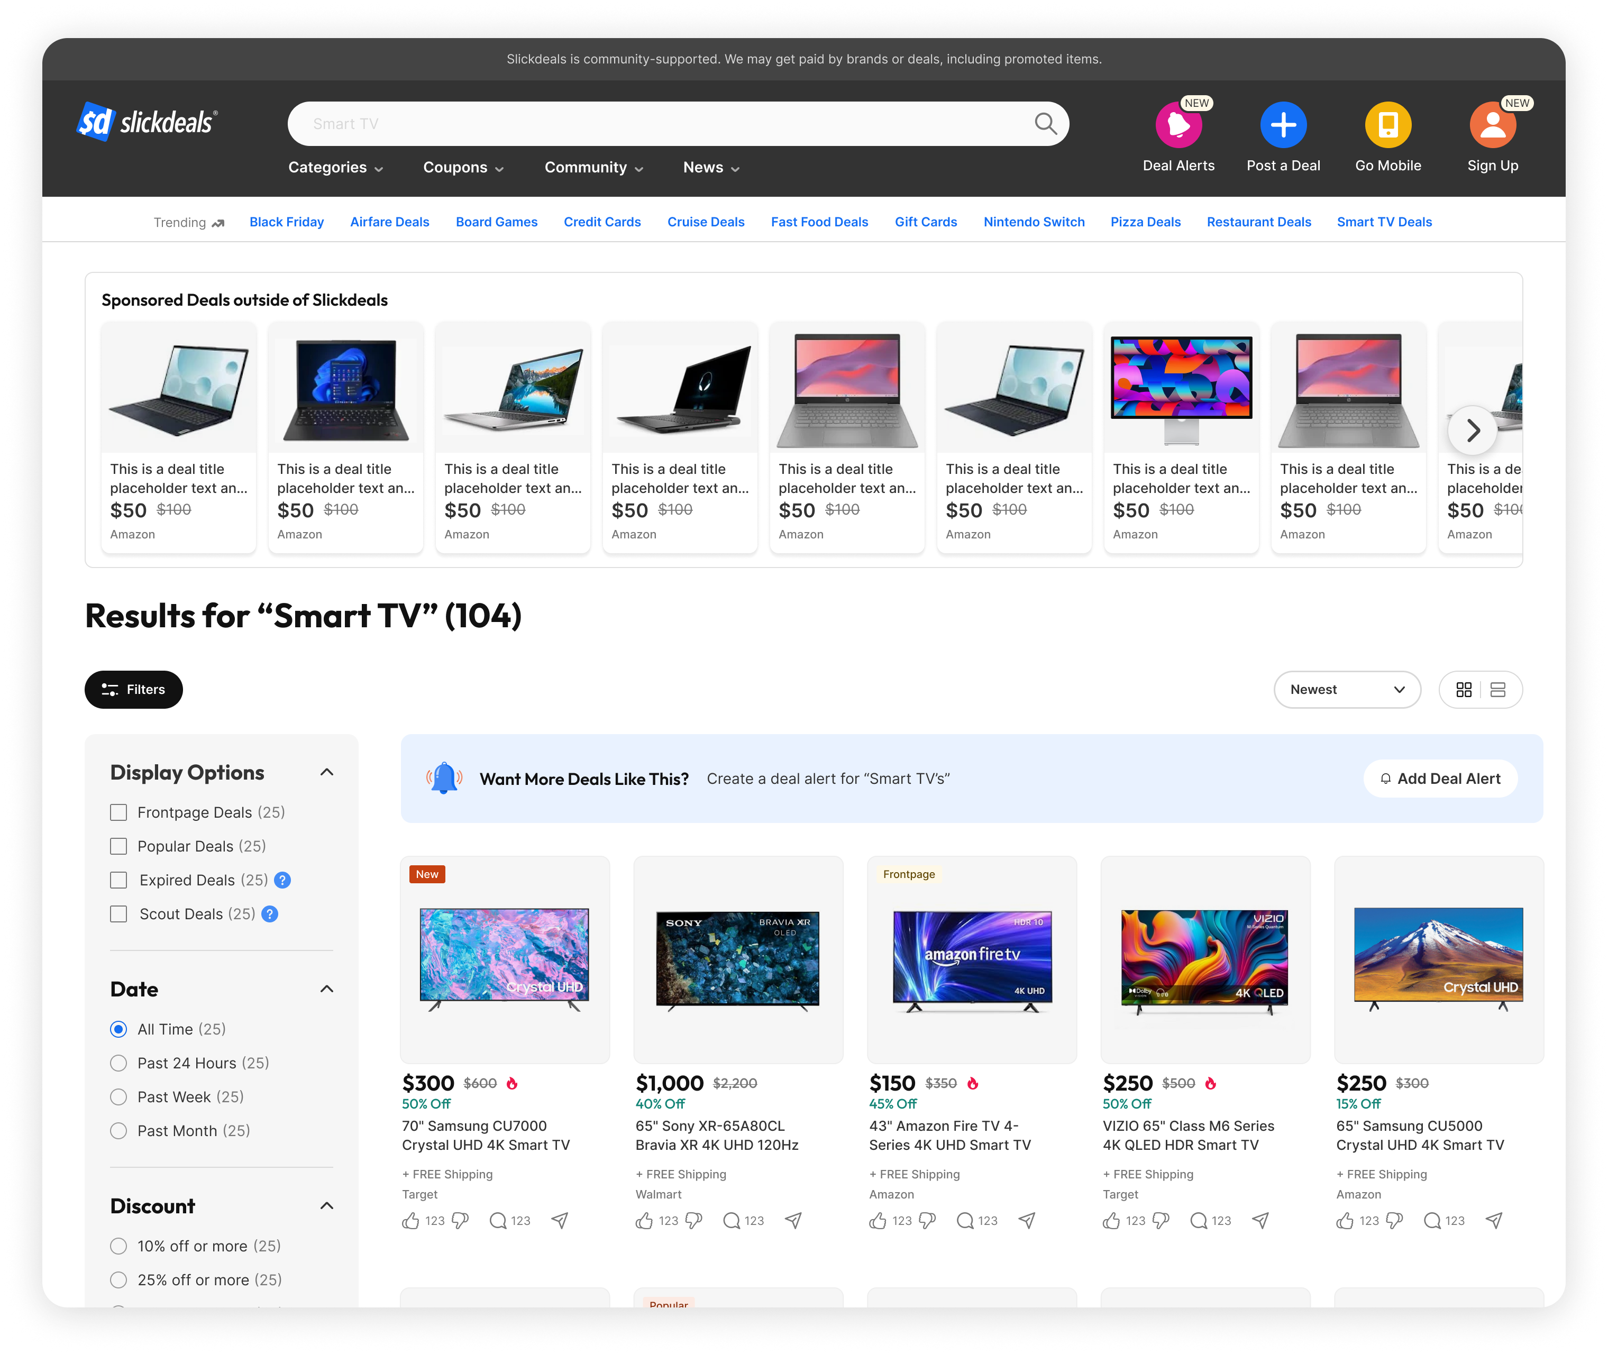1608x1354 pixels.
Task: Thumbs down the Amazon Fire TV deal
Action: pyautogui.click(x=928, y=1220)
